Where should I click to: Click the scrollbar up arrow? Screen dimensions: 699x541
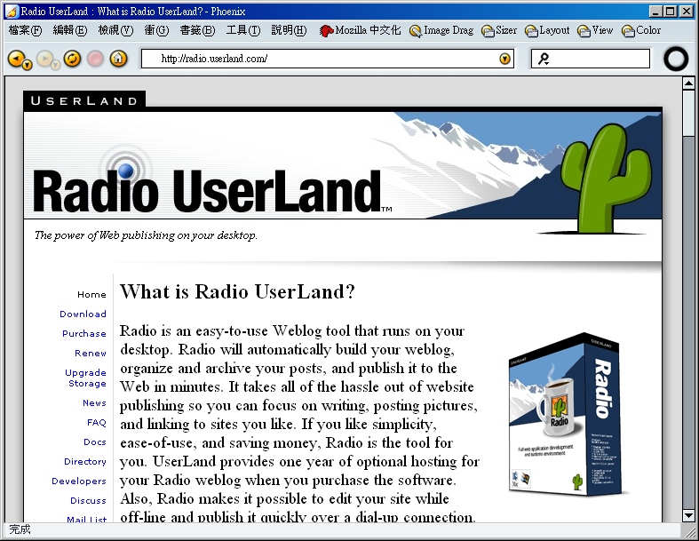click(x=688, y=83)
